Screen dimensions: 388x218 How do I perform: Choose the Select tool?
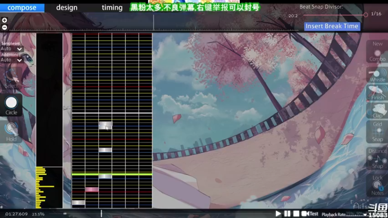point(11,78)
